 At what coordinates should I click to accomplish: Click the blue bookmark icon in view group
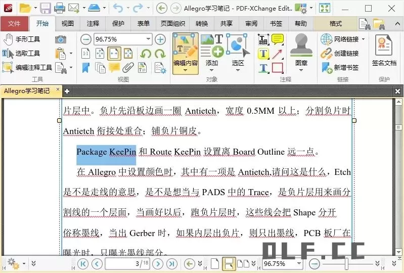point(86,68)
